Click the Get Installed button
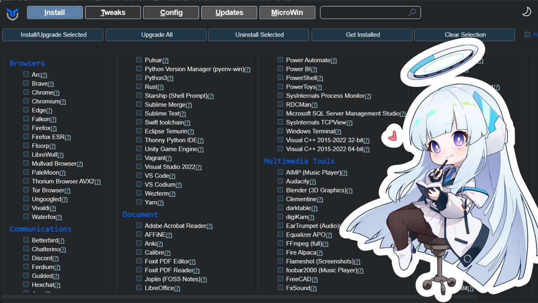The width and height of the screenshot is (538, 303). (363, 35)
